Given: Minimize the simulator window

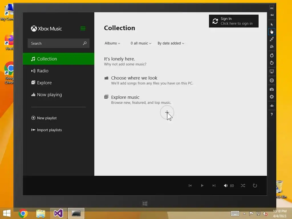Looking at the screenshot, I should pyautogui.click(x=272, y=8).
